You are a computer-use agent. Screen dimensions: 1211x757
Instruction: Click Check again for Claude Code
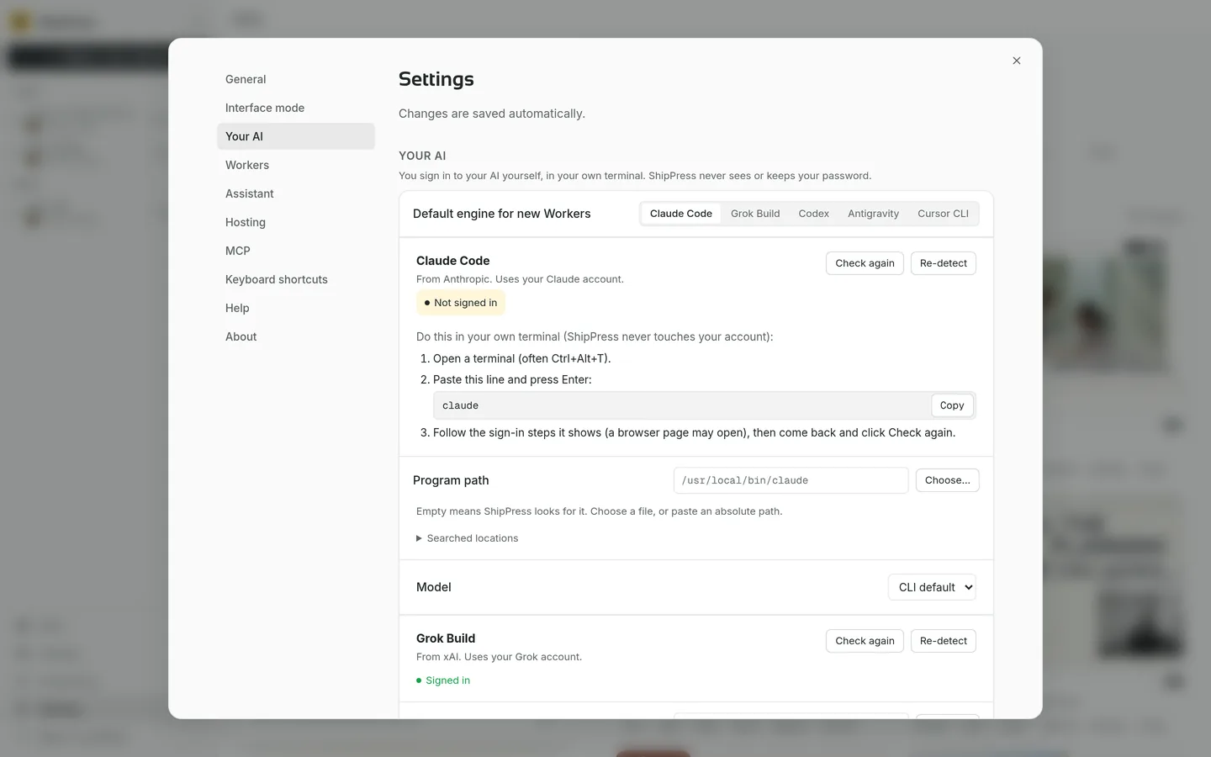point(865,263)
